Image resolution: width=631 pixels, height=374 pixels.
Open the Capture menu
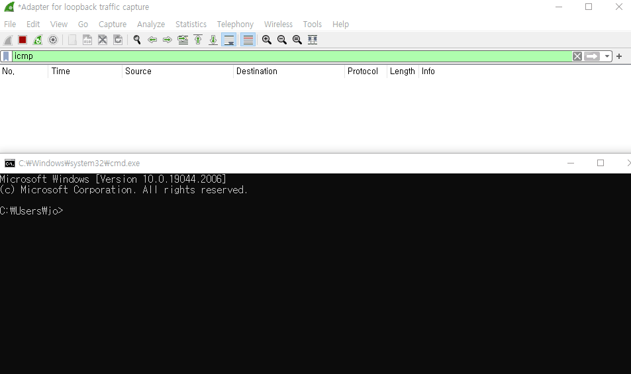point(113,24)
